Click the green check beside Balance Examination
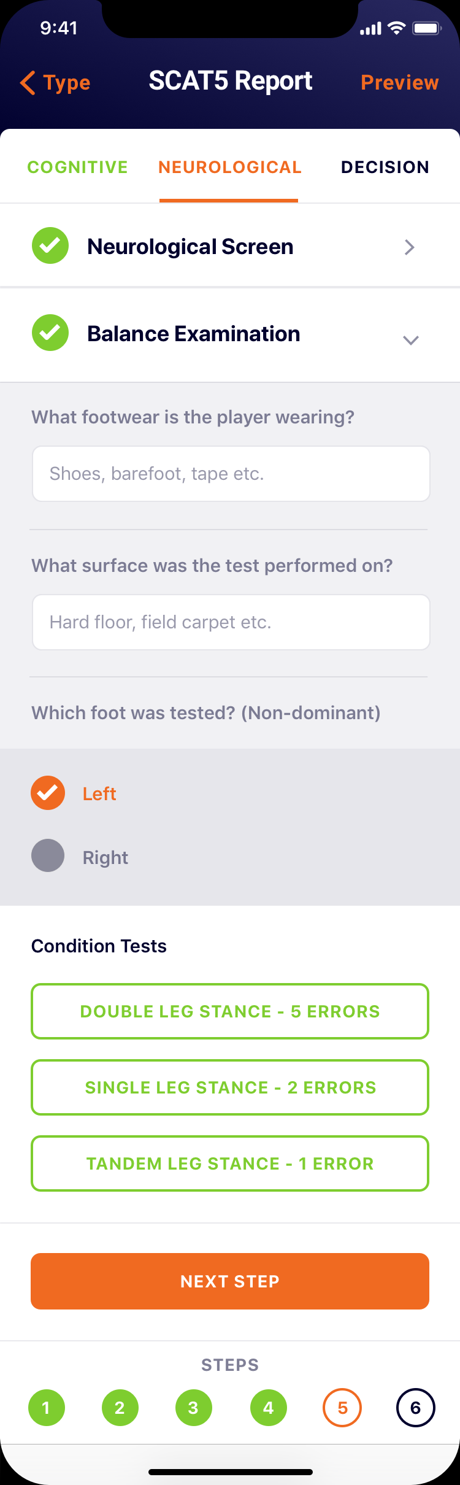This screenshot has height=1485, width=460. (50, 333)
